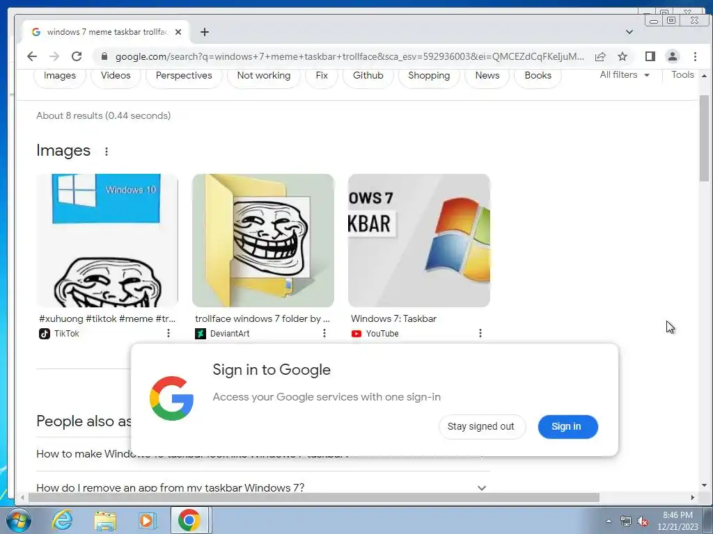Screen dimensions: 713x534
Task: Open tab search chevron in title bar
Action: [x=629, y=32]
